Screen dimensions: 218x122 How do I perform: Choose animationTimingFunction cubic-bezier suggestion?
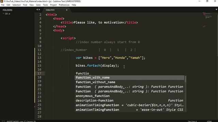tap(129, 105)
